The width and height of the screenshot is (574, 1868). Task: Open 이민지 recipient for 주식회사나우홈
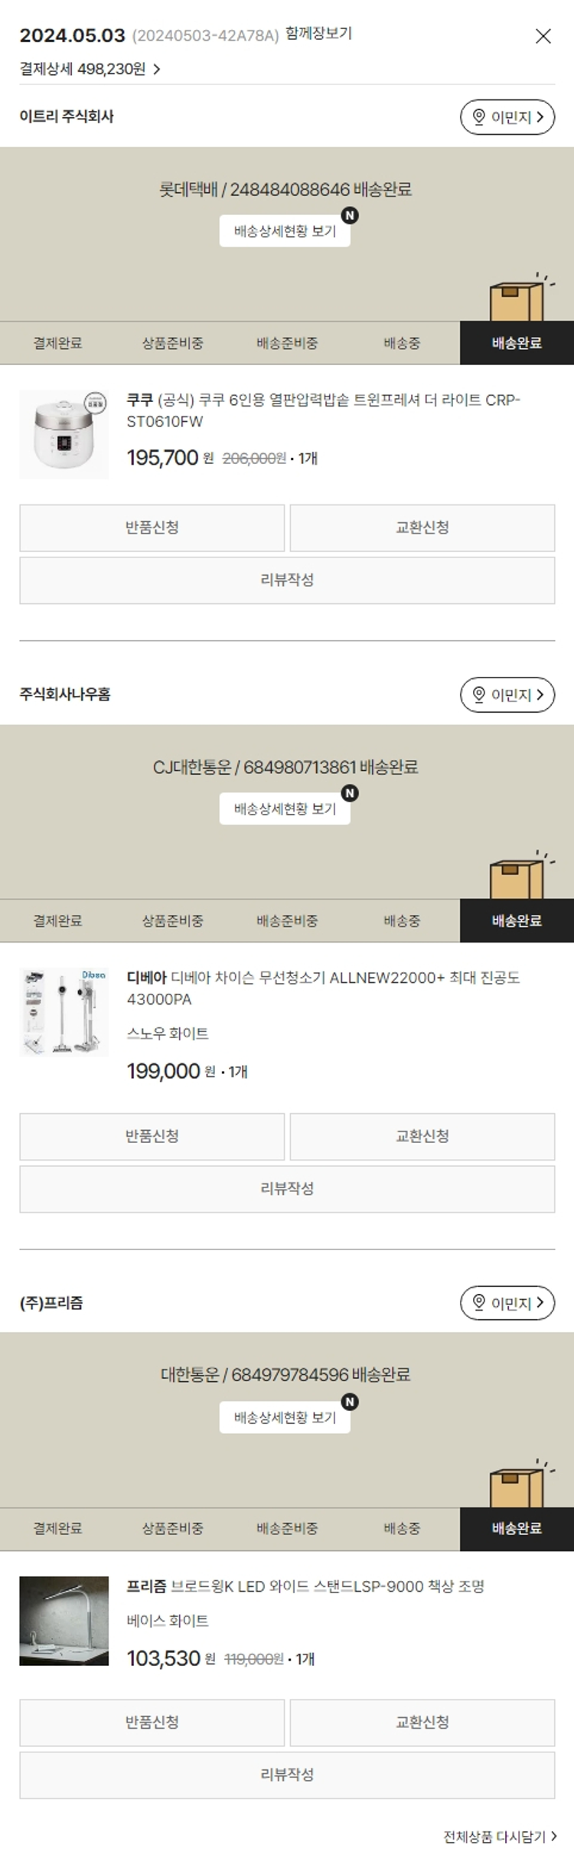pos(507,694)
